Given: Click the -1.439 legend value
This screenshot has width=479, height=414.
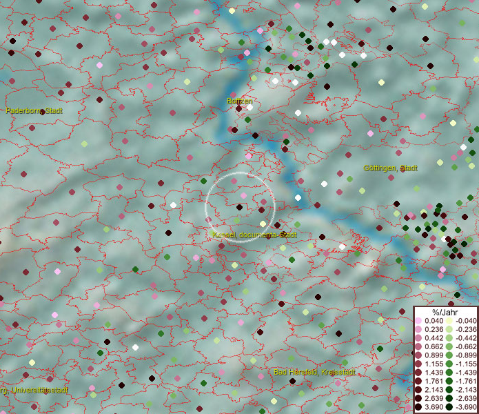Looking at the screenshot, I should 466,373.
